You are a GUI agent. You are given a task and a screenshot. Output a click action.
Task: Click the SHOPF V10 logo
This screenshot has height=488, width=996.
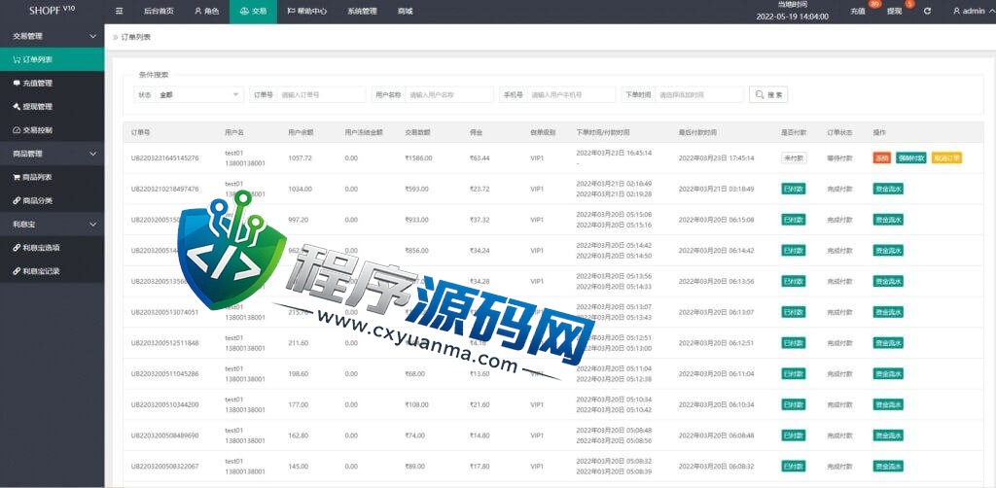click(53, 10)
